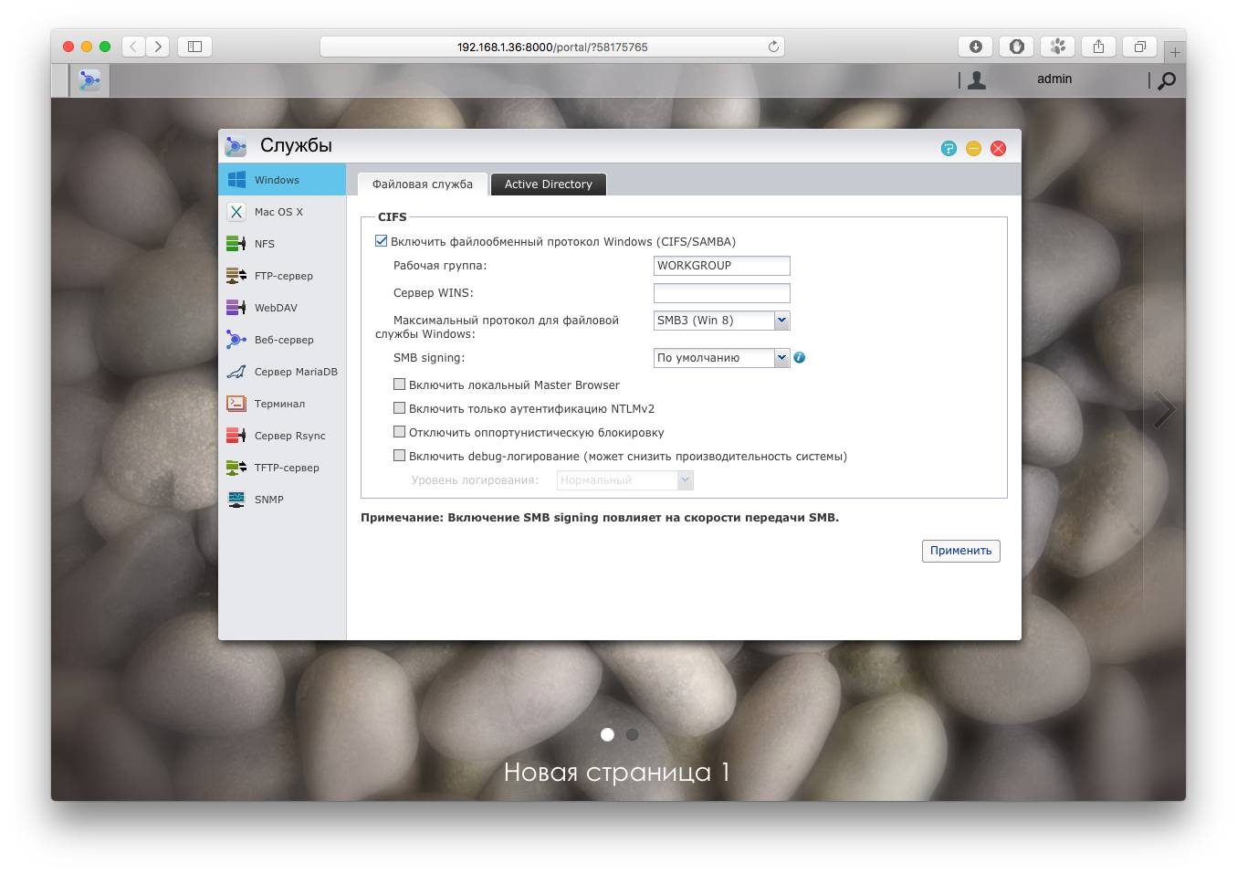1237x874 pixels.
Task: Enable NTLMv2-only authentication checkbox
Action: [x=399, y=408]
